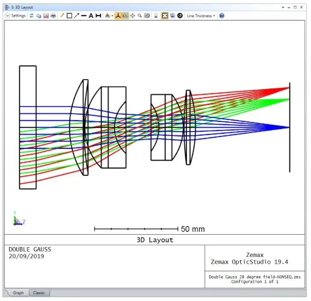This screenshot has height=301, width=311.
Task: Open help with the question mark icon
Action: point(222,16)
